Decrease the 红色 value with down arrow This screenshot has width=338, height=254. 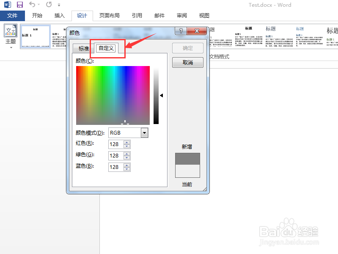click(127, 146)
